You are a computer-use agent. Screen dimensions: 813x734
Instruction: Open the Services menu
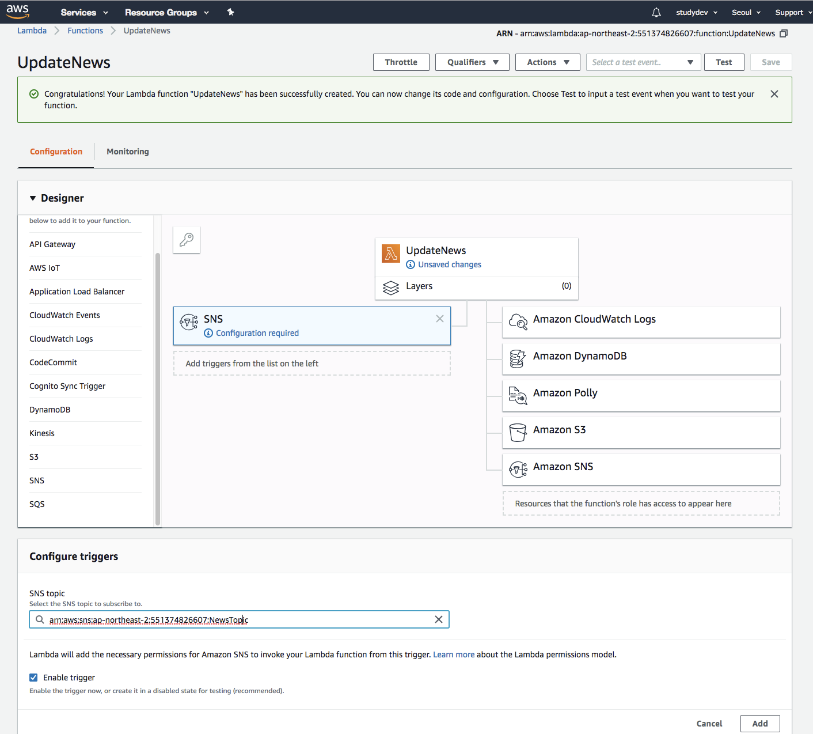pyautogui.click(x=84, y=12)
